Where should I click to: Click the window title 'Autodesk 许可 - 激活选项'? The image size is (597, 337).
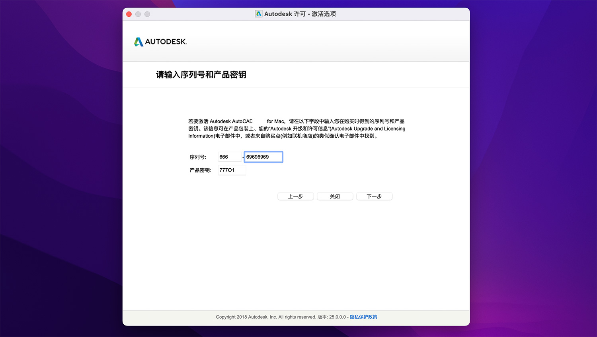pos(300,14)
